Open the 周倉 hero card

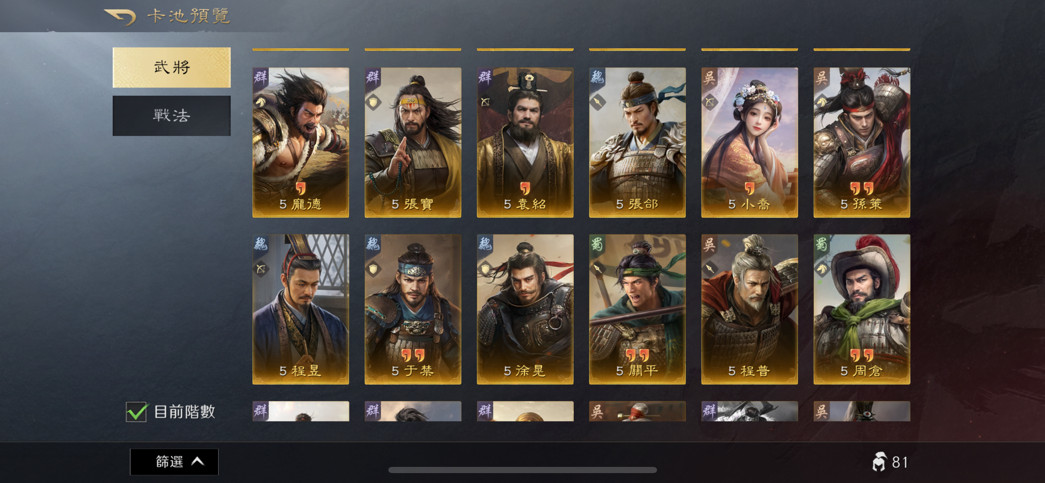tap(862, 309)
